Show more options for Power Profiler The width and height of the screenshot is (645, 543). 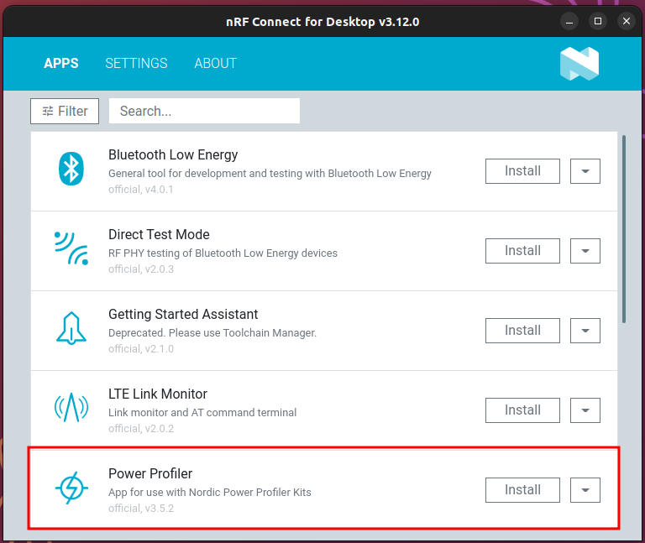pyautogui.click(x=585, y=490)
